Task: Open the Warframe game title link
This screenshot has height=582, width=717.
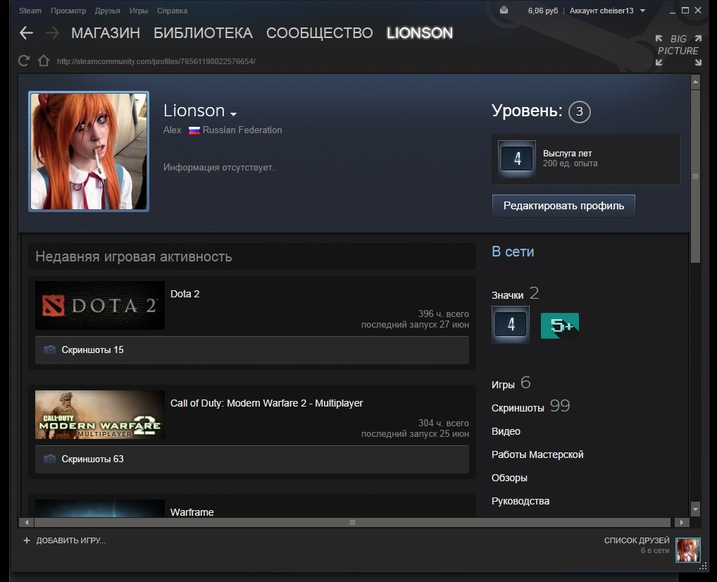Action: (x=192, y=512)
